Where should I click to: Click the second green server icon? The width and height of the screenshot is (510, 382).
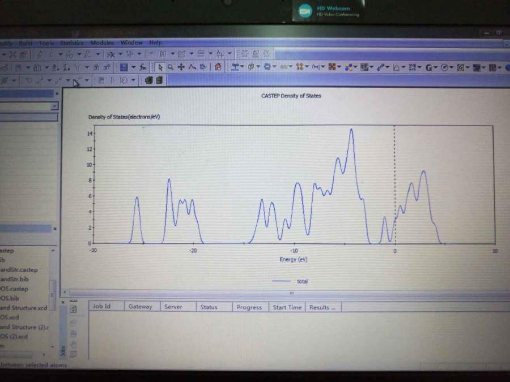pos(159,80)
